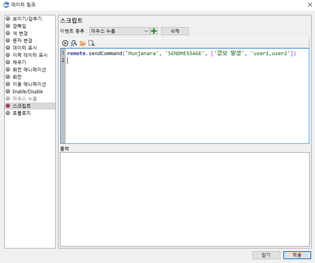Add event type with green plus
The height and width of the screenshot is (263, 315).
(154, 31)
